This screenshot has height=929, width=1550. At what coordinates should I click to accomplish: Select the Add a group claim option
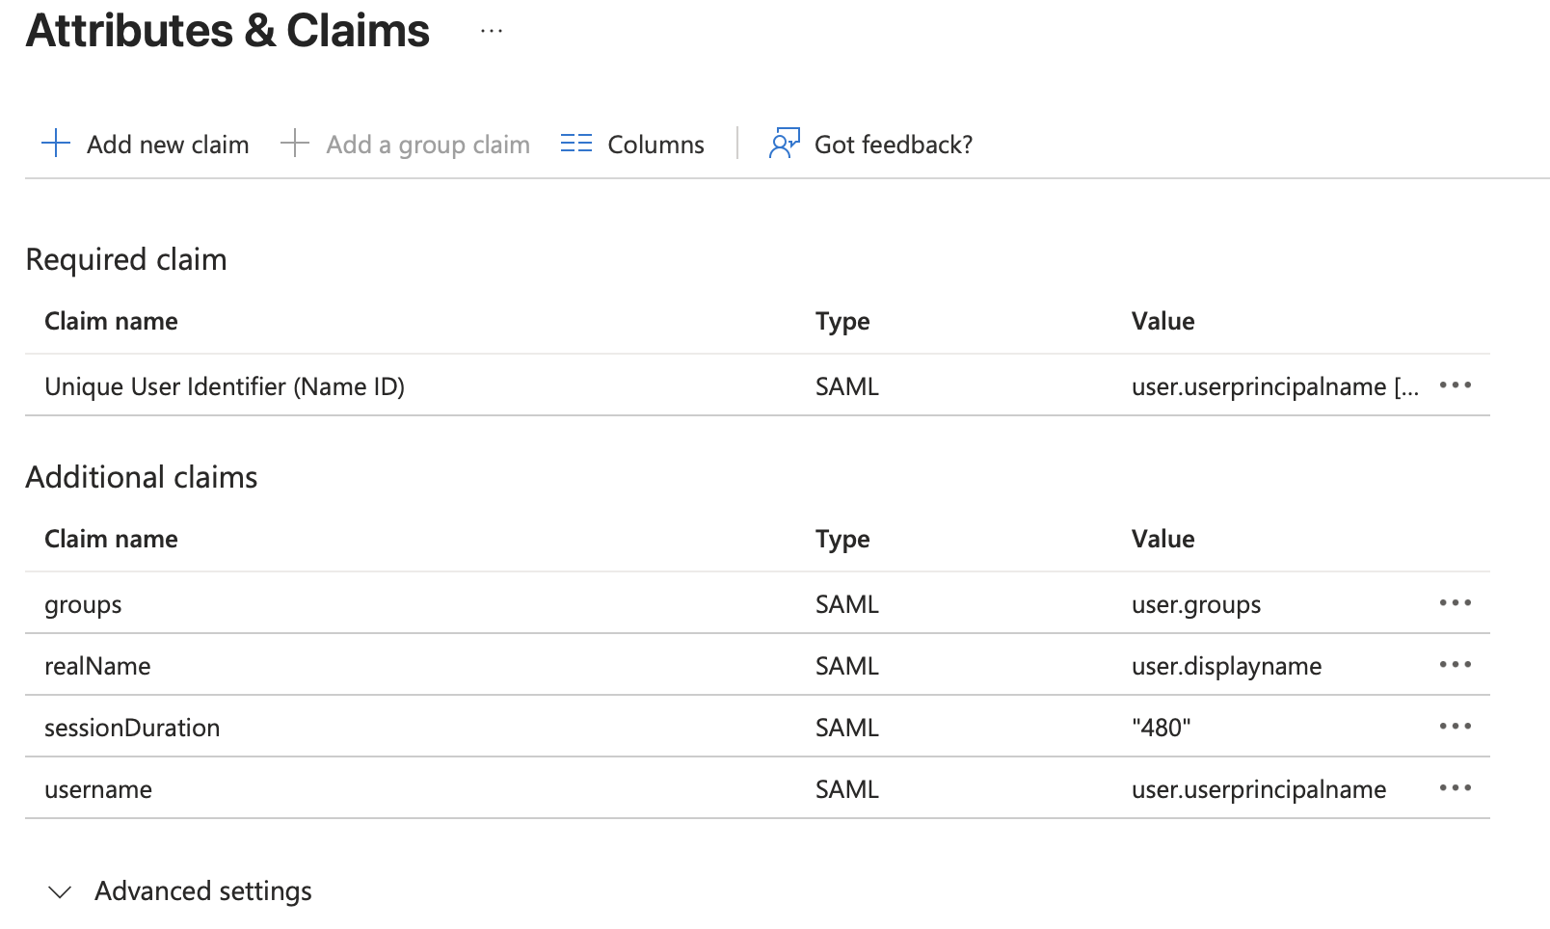coord(428,145)
